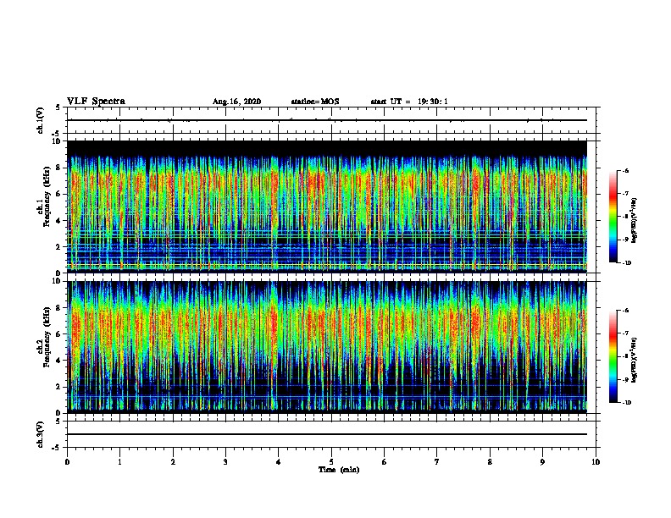
Task: Select the date text "Aug.16, 2020"
Action: 236,102
